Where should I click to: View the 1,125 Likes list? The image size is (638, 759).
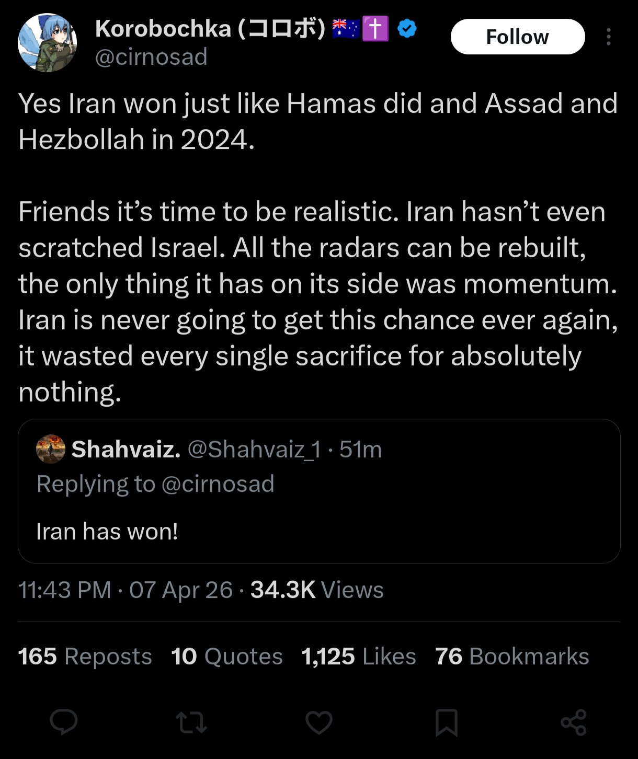(359, 657)
